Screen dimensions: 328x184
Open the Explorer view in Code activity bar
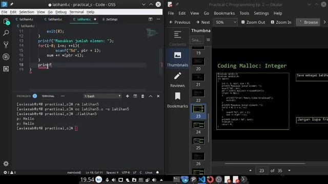click(x=6, y=21)
